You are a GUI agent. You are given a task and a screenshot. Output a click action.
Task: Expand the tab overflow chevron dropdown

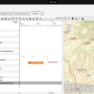(42, 14)
